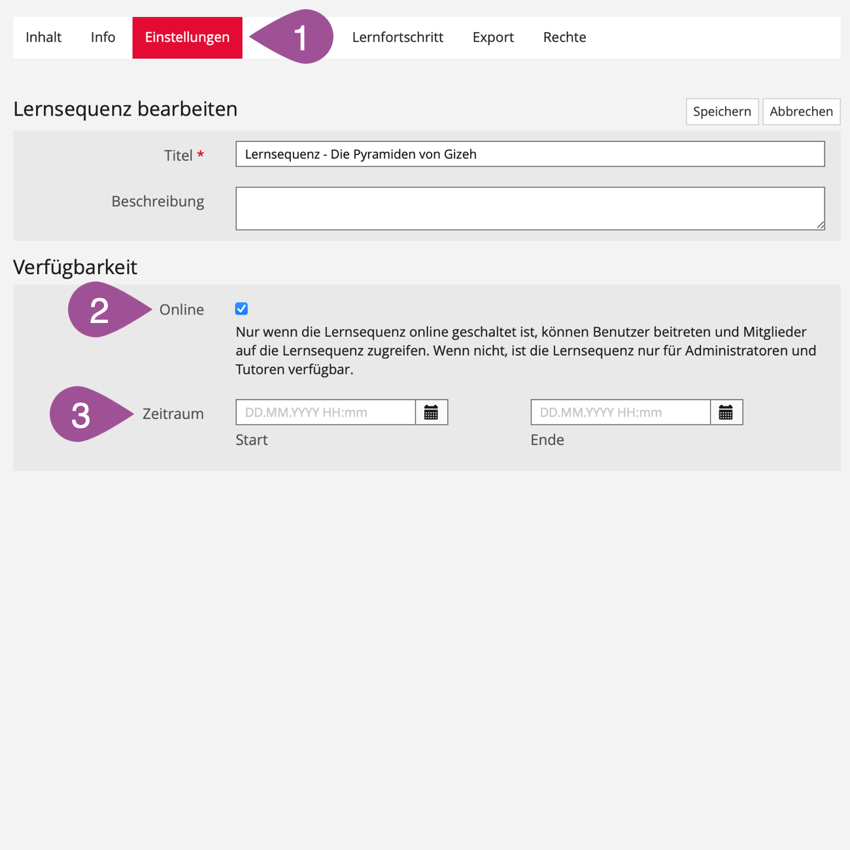Open the Start date calendar picker
Screen dimensions: 850x850
pos(431,413)
